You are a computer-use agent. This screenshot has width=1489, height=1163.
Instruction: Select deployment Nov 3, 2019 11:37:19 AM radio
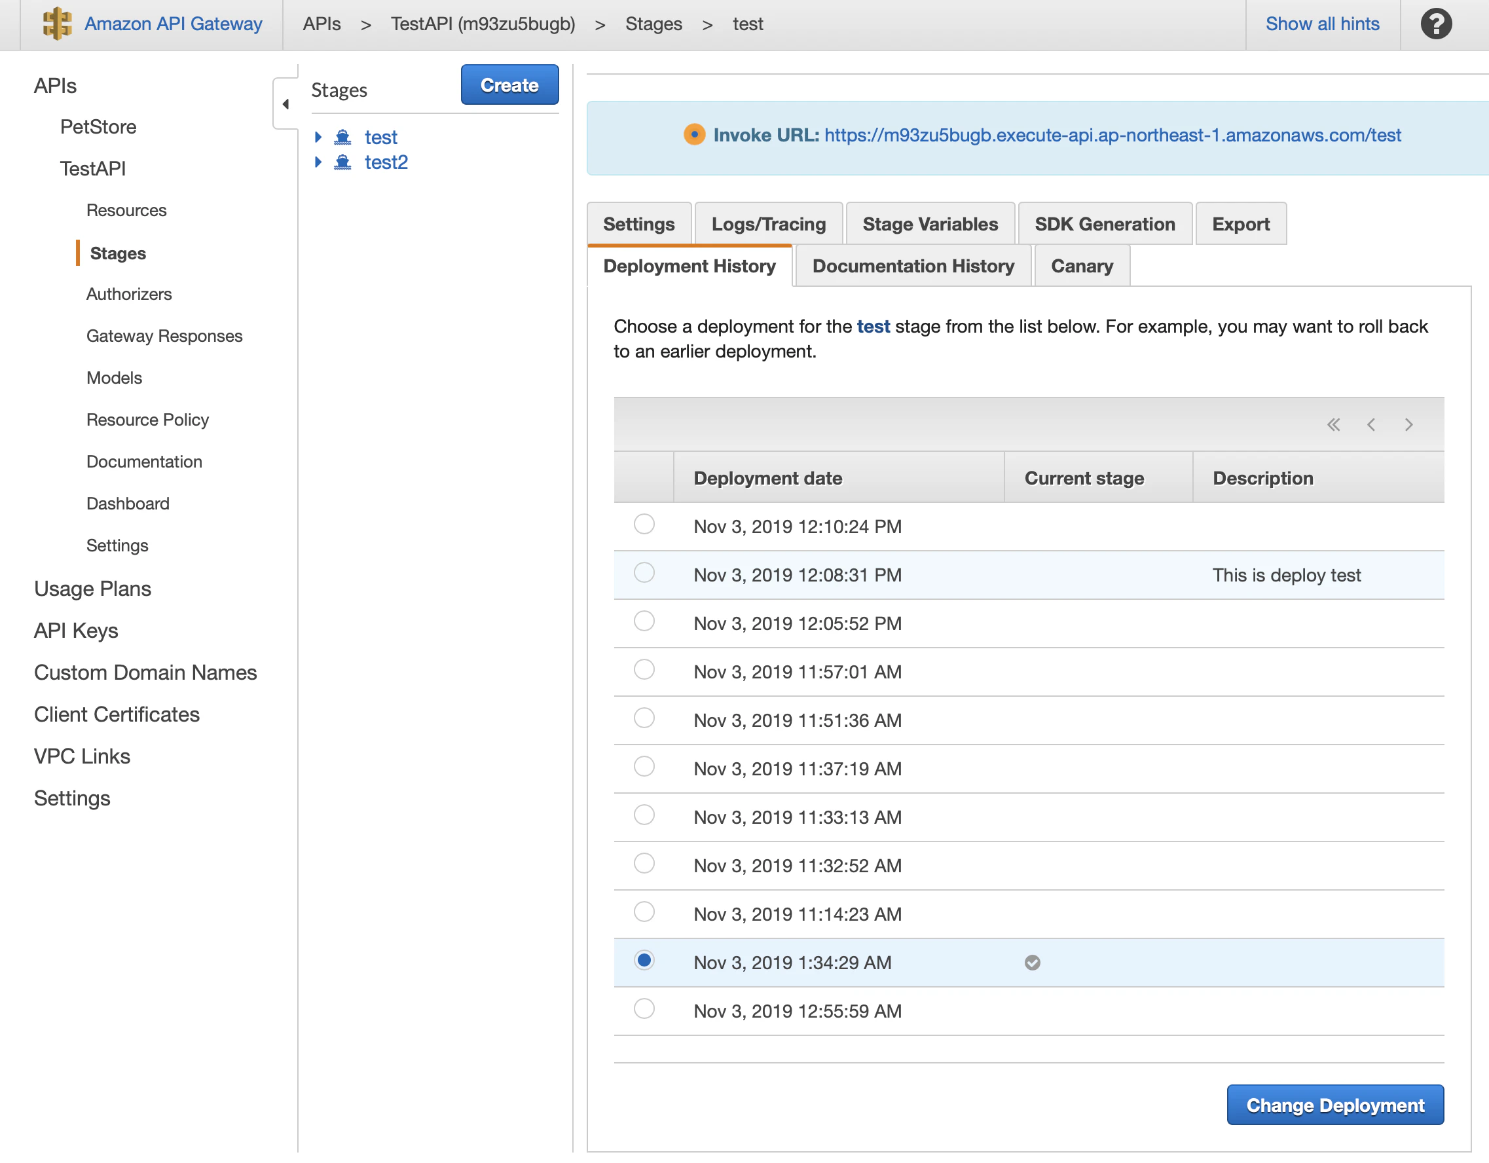click(x=644, y=766)
